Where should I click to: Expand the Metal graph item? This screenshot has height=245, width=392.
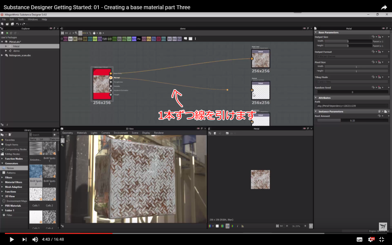point(6,46)
